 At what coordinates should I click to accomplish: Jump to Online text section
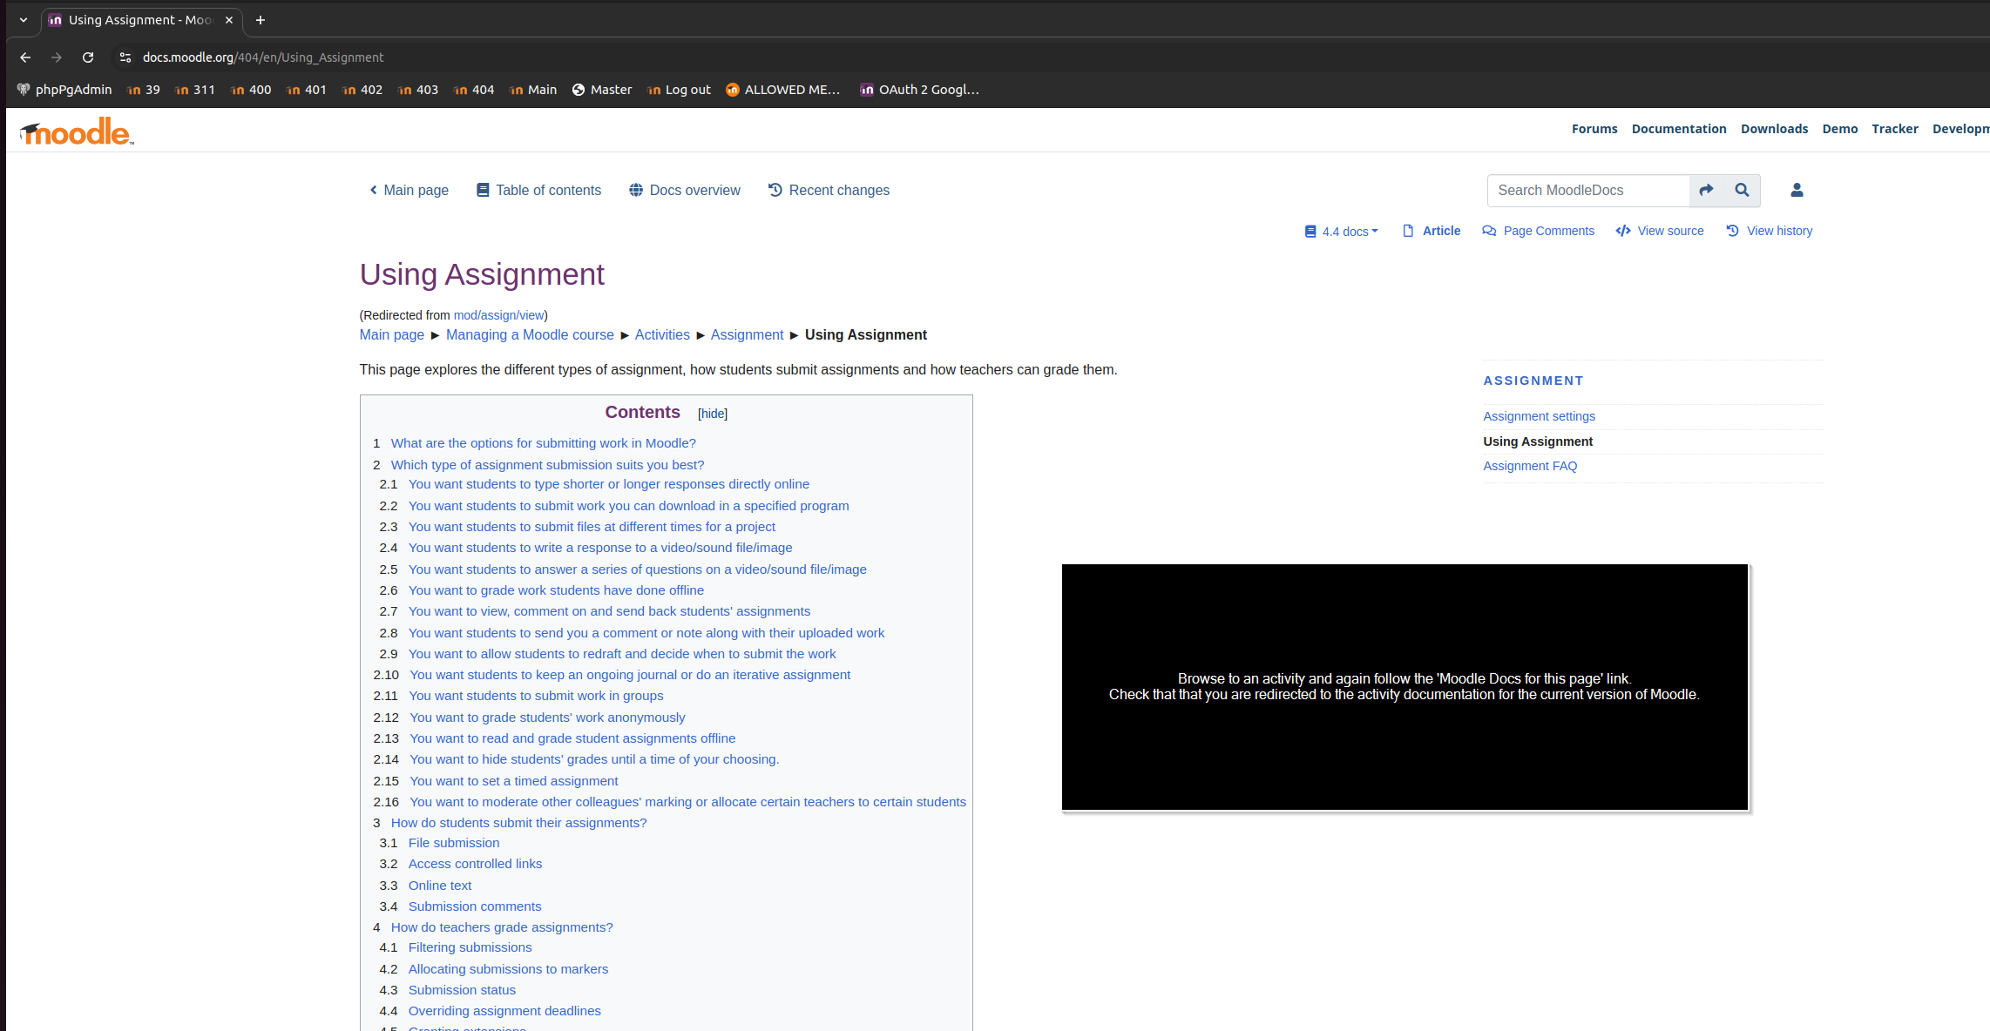[x=440, y=886]
